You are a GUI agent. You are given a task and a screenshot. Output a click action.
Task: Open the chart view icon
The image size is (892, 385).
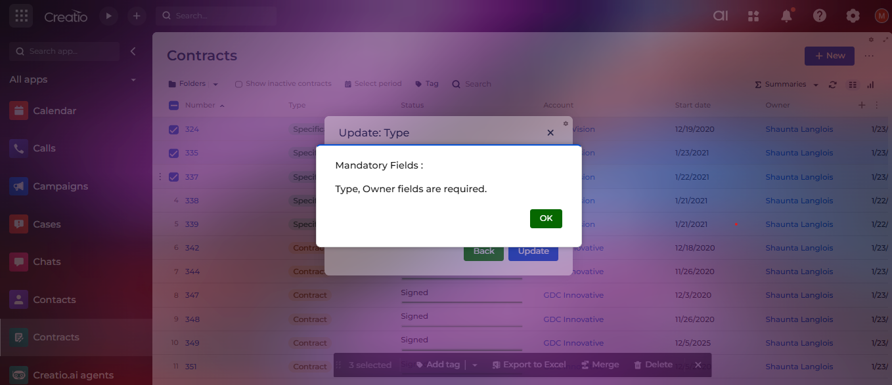(871, 85)
